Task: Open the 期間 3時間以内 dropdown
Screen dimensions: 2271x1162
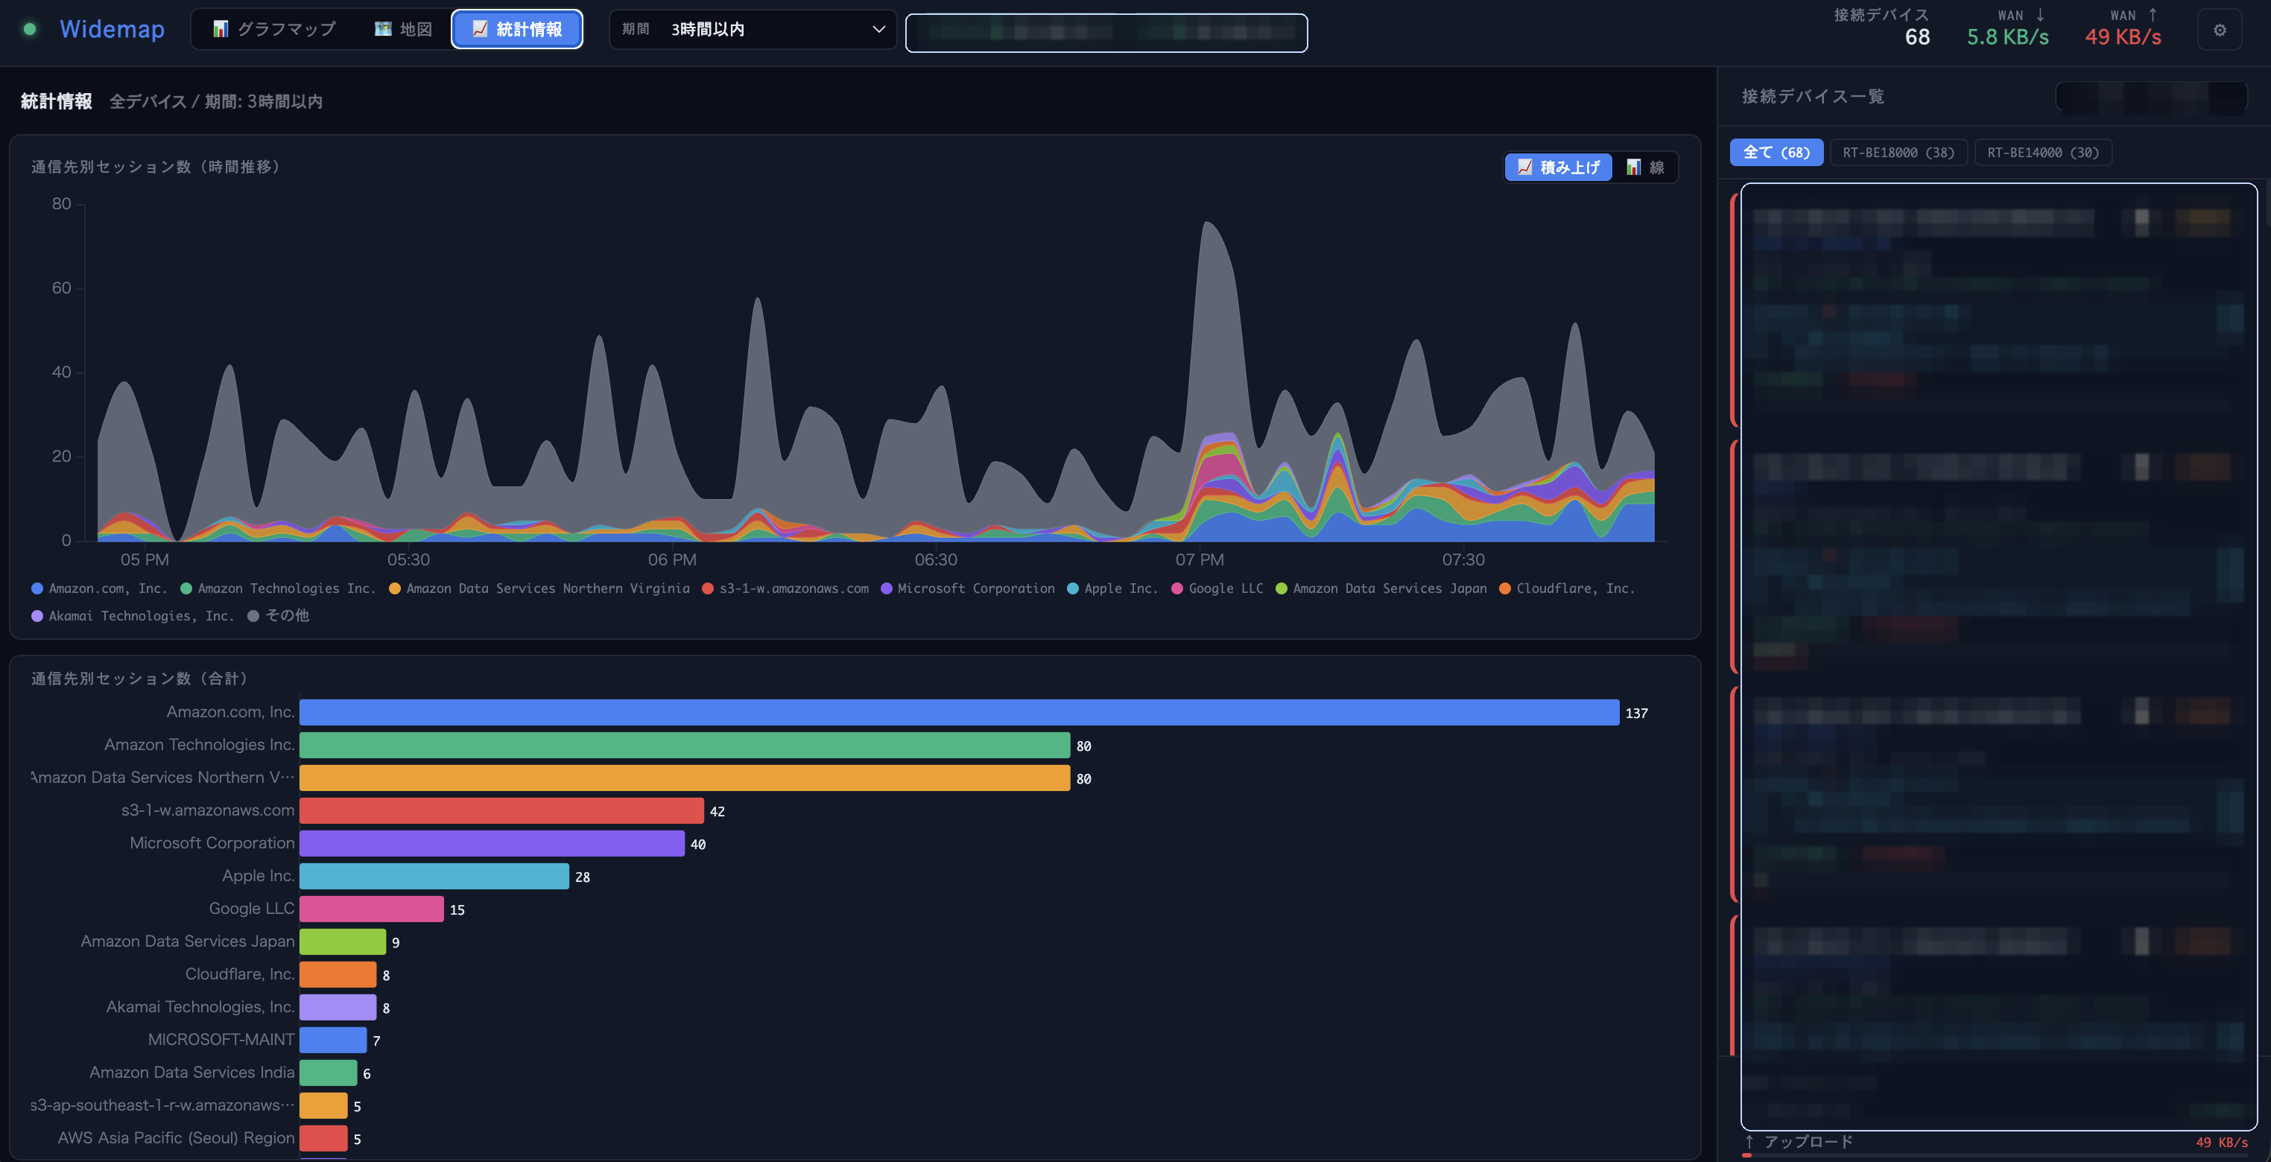Action: [x=753, y=29]
